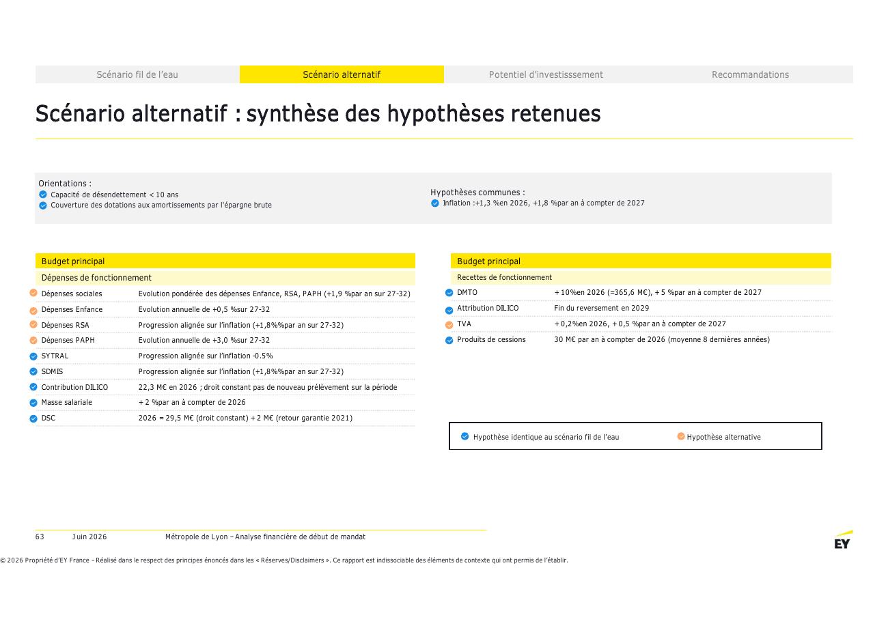Click the orange check beside Dépenses sociales
The height and width of the screenshot is (628, 888).
point(33,293)
